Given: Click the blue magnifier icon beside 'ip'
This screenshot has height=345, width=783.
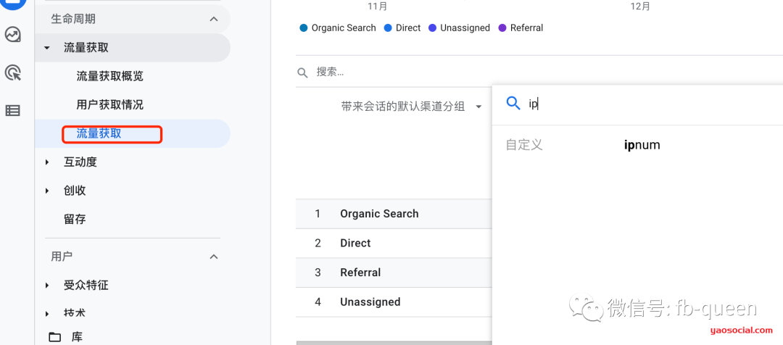Looking at the screenshot, I should click(x=513, y=104).
